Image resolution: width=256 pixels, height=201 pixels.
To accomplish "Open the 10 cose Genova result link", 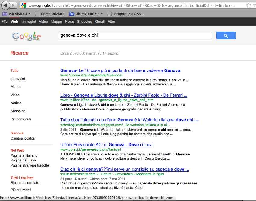I will pos(120,70).
